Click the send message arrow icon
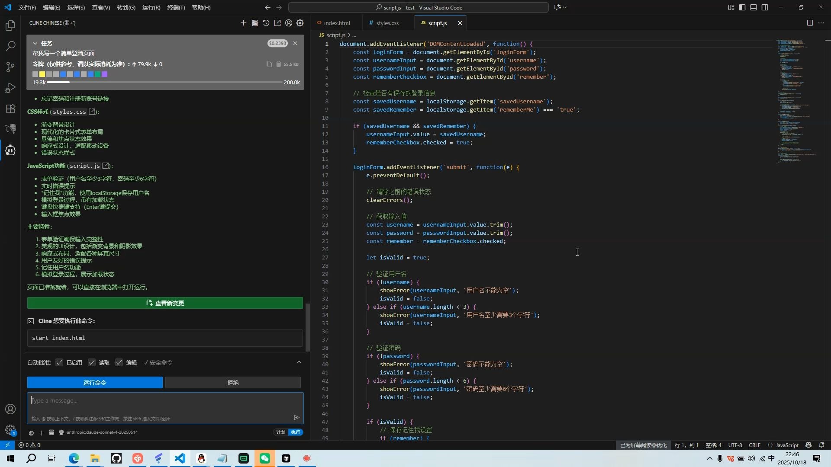831x467 pixels. tap(296, 417)
